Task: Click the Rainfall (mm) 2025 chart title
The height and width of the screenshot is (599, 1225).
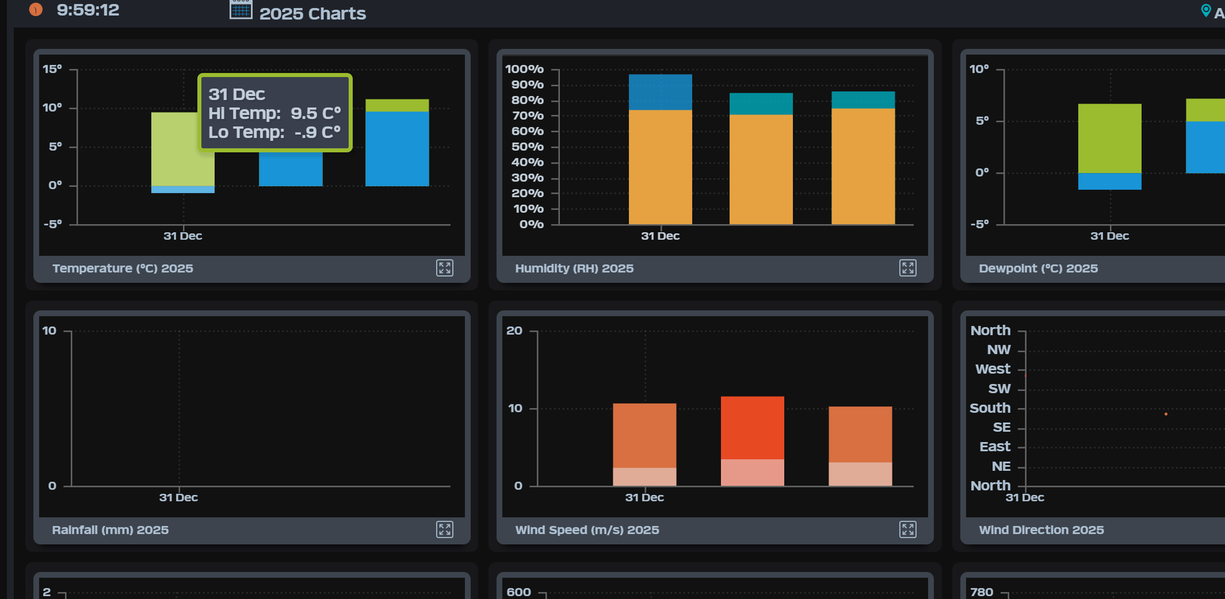Action: (x=110, y=530)
